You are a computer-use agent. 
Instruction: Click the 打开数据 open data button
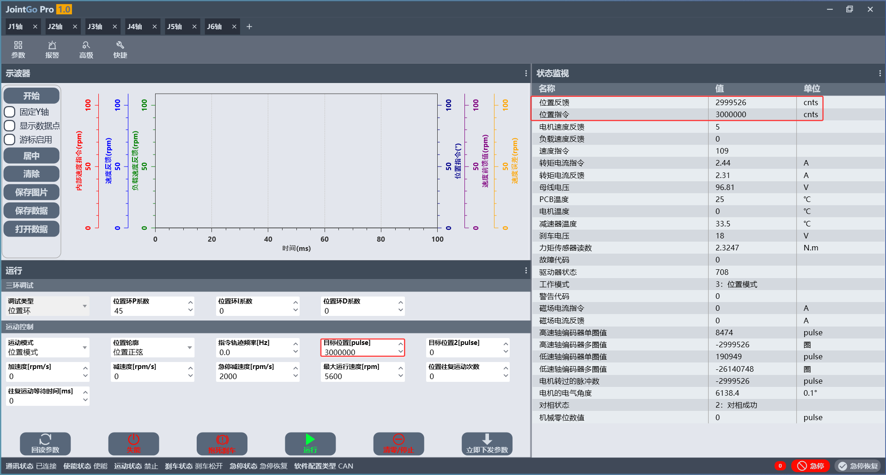pos(31,229)
